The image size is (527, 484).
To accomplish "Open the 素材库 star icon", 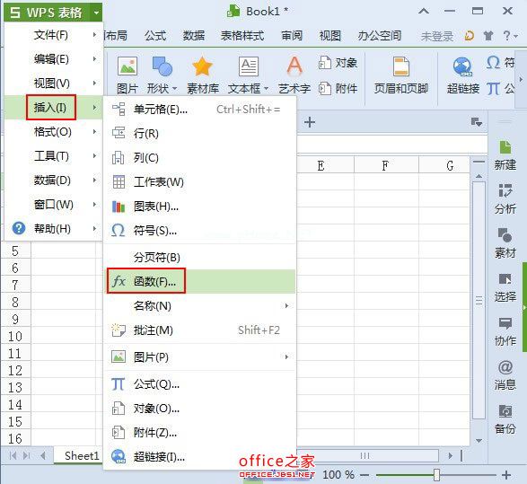I will 202,66.
